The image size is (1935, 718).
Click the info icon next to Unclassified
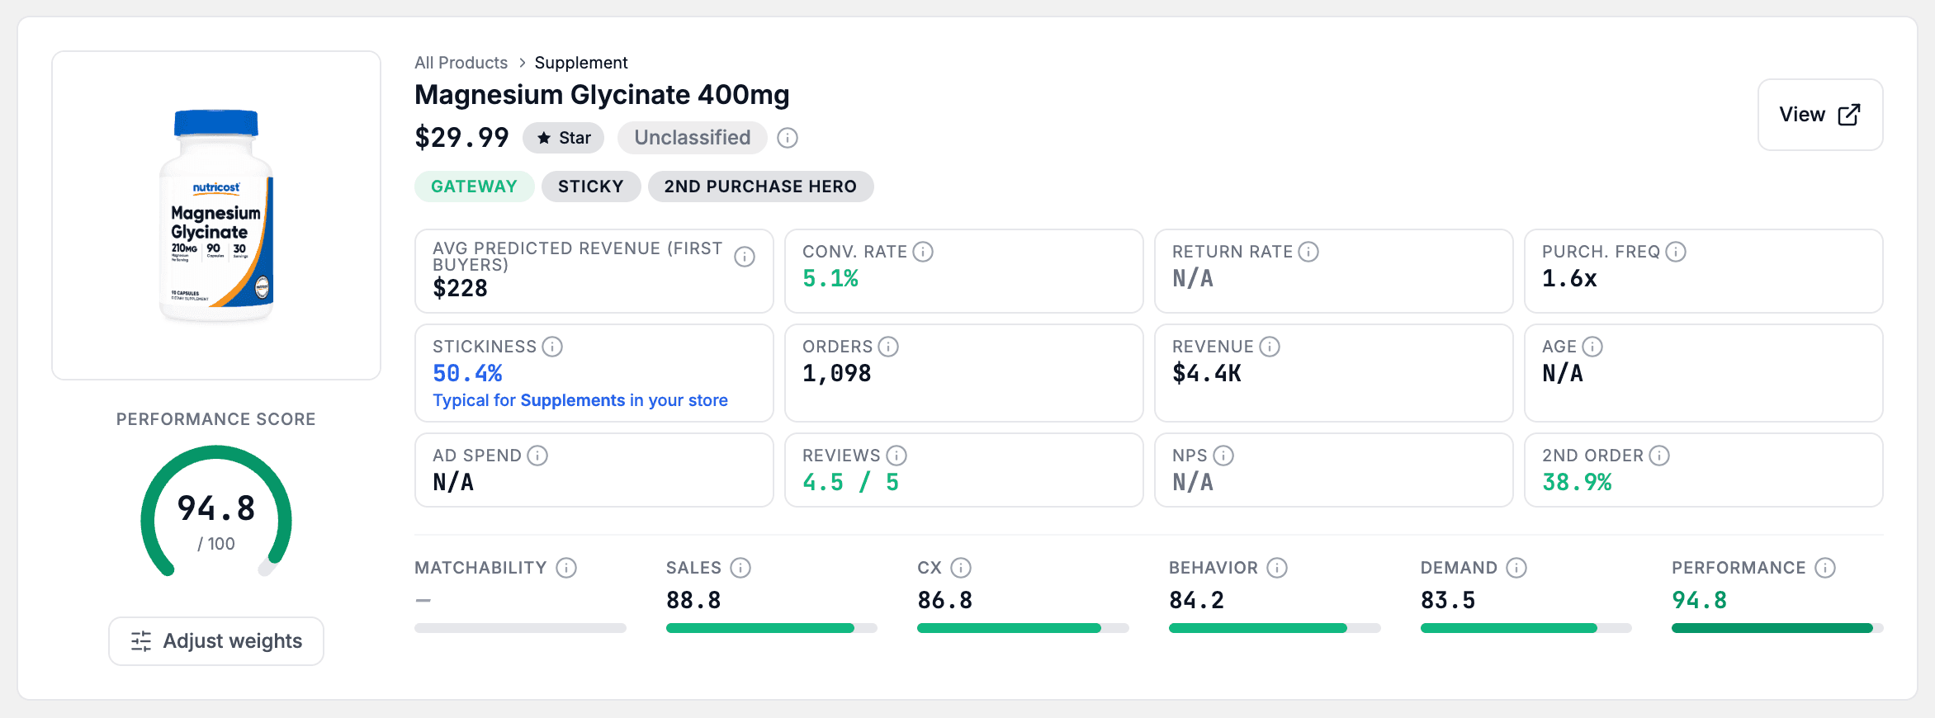(788, 138)
